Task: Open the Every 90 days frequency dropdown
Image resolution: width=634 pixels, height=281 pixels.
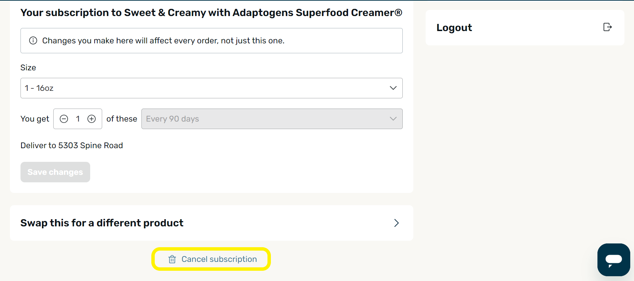Action: tap(272, 118)
